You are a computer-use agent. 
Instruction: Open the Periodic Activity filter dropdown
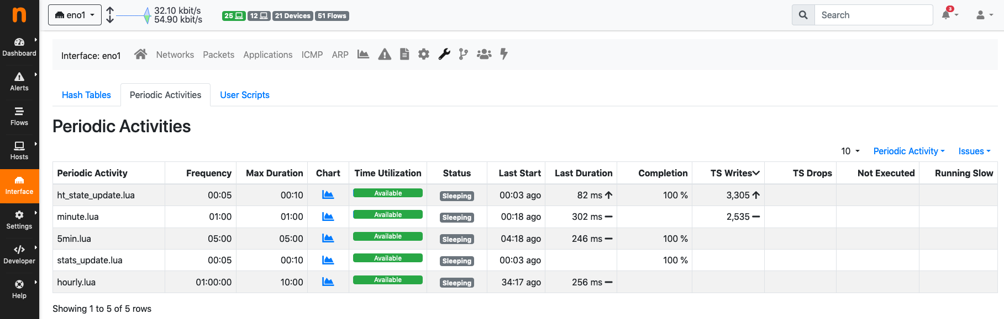908,151
